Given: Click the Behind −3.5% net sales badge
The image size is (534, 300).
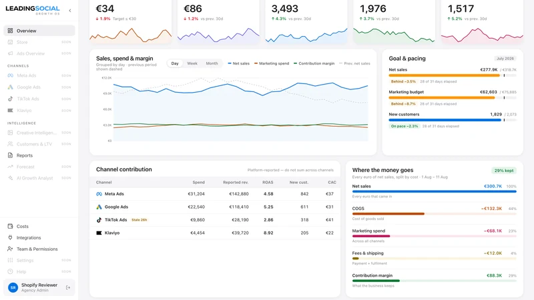Looking at the screenshot, I should (x=403, y=81).
